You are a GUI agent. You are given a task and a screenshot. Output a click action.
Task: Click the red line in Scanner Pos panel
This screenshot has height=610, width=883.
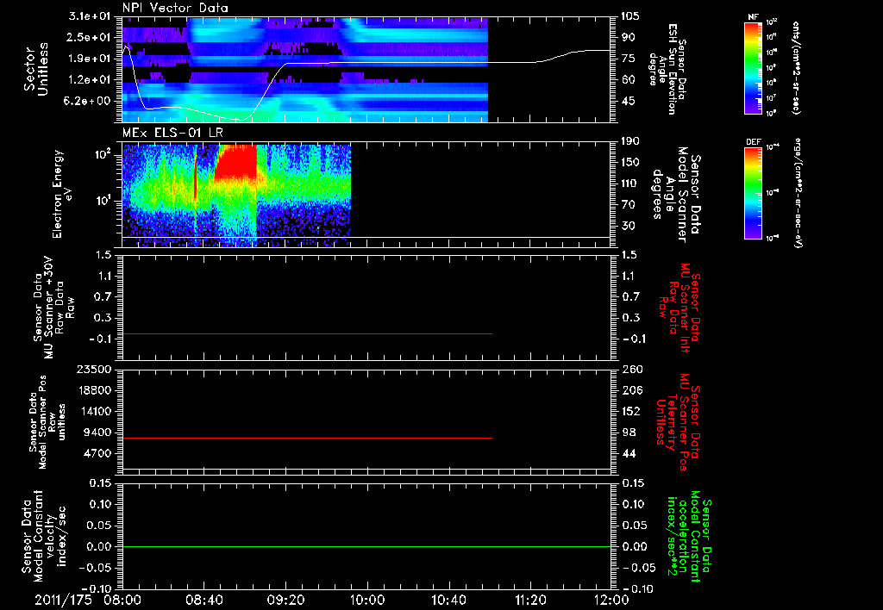tap(308, 438)
